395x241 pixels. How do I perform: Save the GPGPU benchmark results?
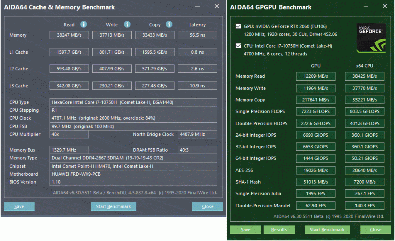click(245, 230)
